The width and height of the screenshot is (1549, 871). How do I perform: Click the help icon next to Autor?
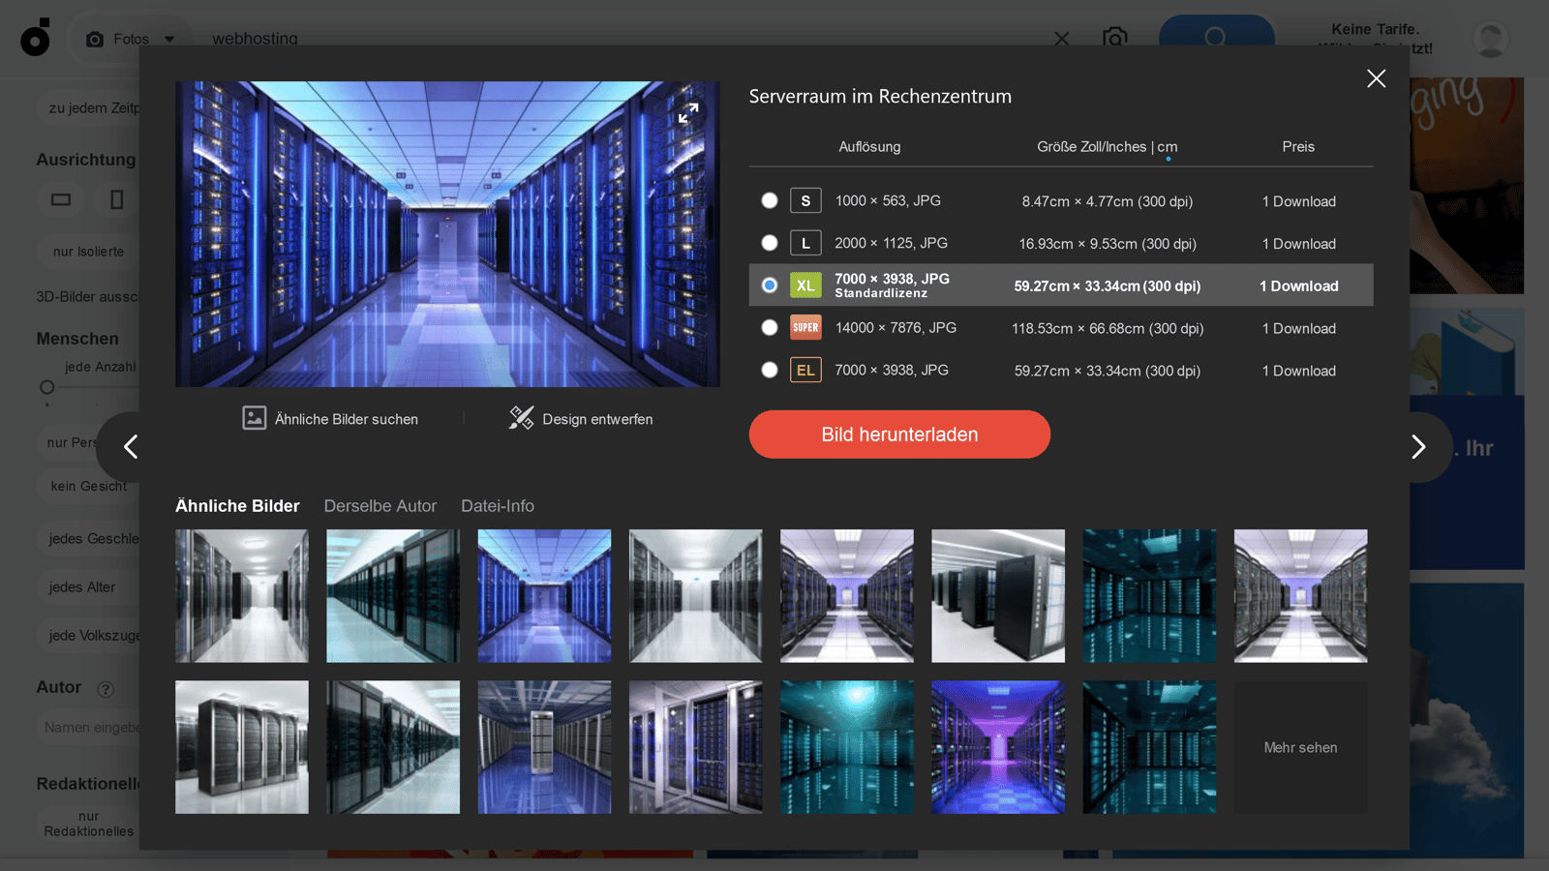click(x=105, y=688)
